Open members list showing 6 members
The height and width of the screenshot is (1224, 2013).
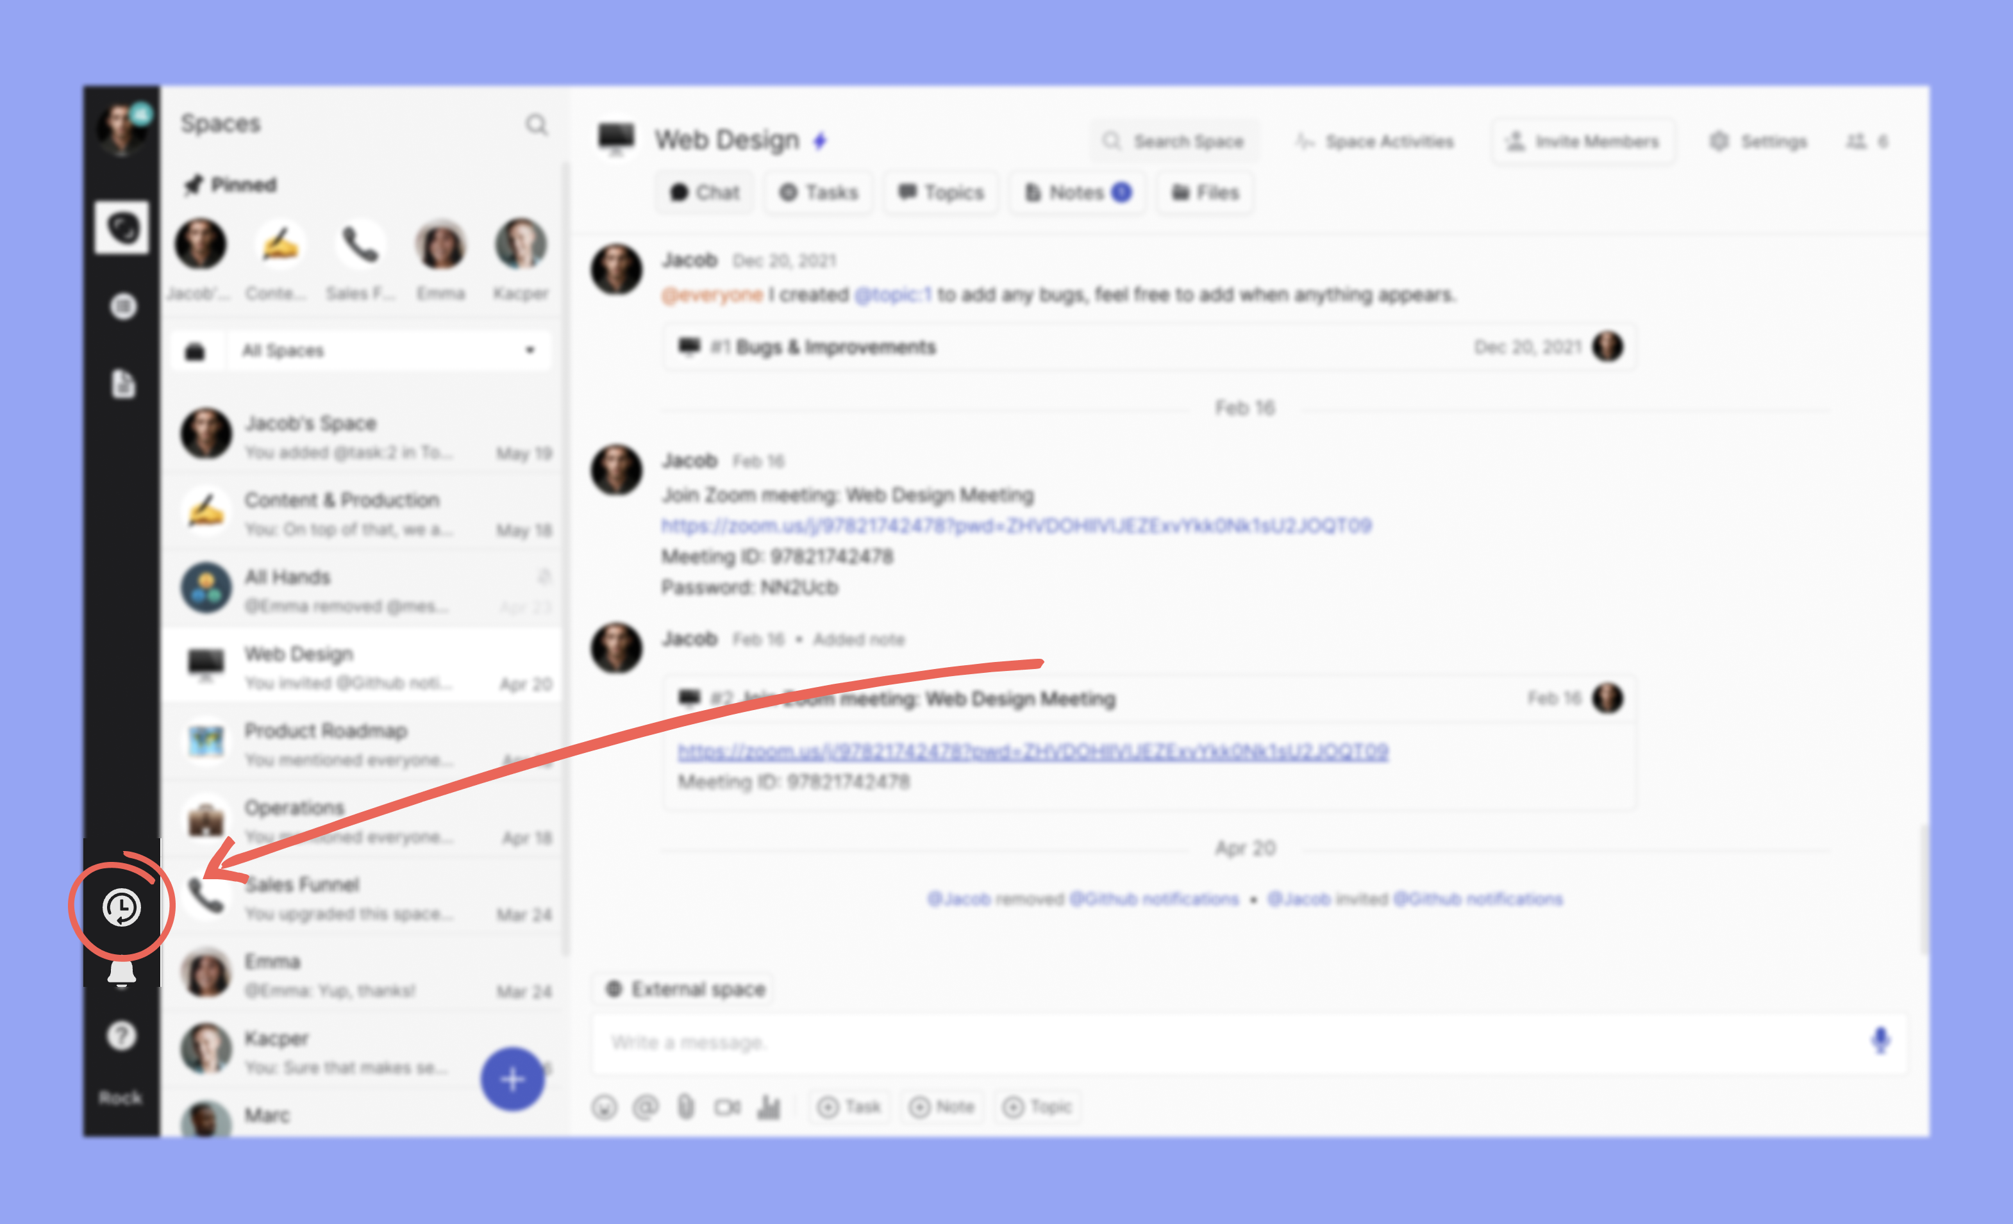coord(1867,141)
